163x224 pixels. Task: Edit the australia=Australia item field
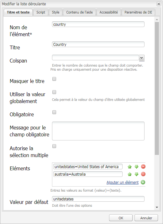[88, 174]
